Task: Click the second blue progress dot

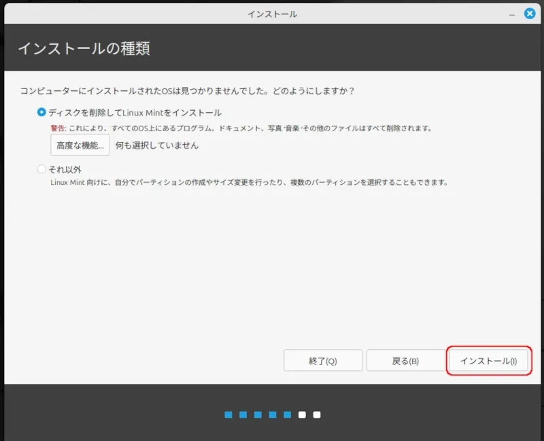Action: 243,414
